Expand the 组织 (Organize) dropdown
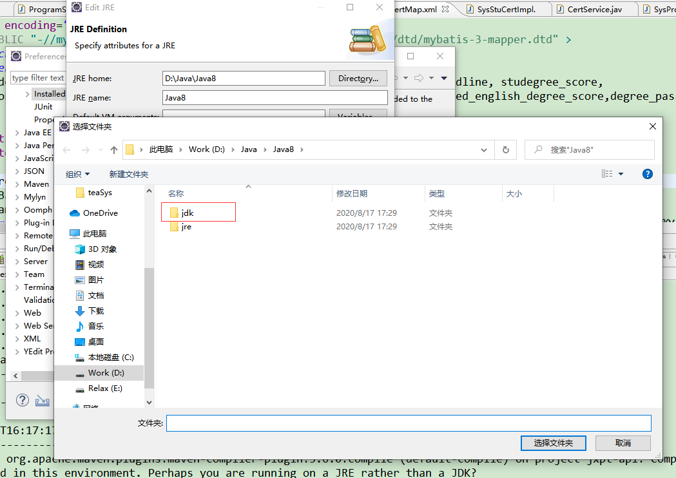 point(77,173)
